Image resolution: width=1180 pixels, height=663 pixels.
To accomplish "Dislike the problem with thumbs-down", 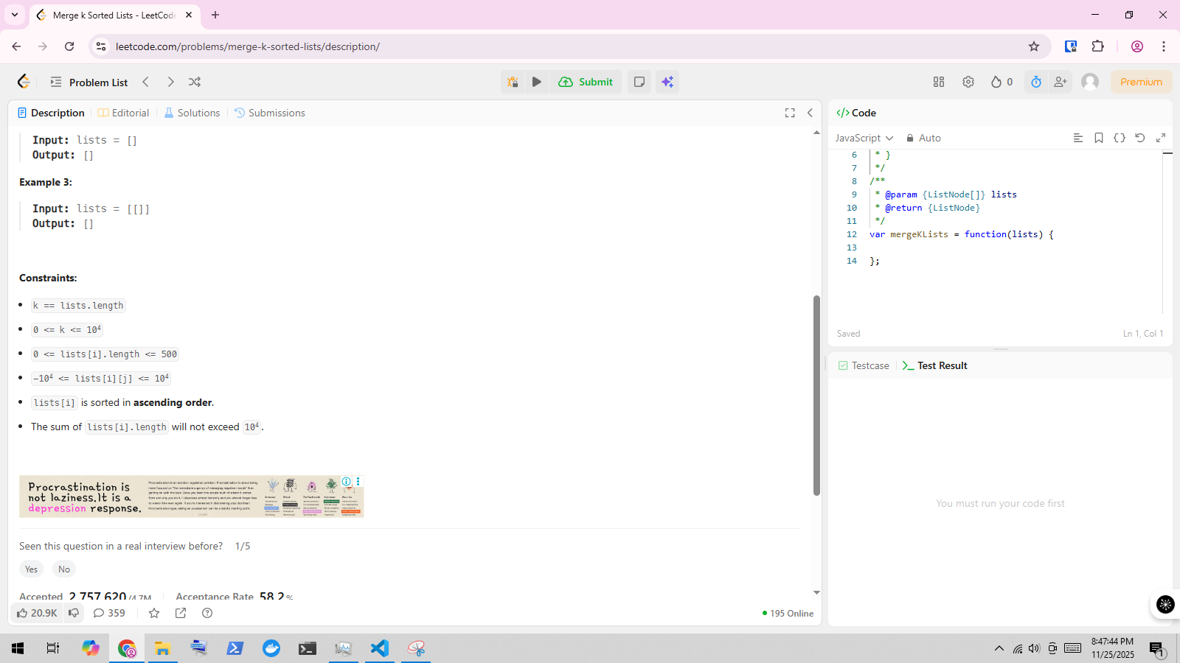I will (x=74, y=613).
